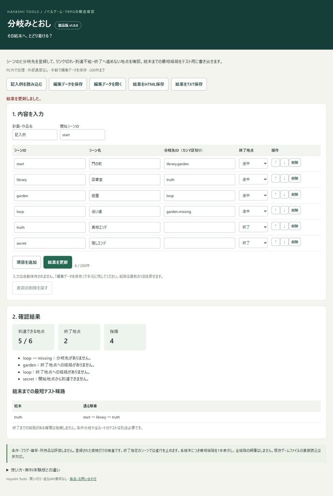Open the end-point dropdown for secret row

[253, 243]
